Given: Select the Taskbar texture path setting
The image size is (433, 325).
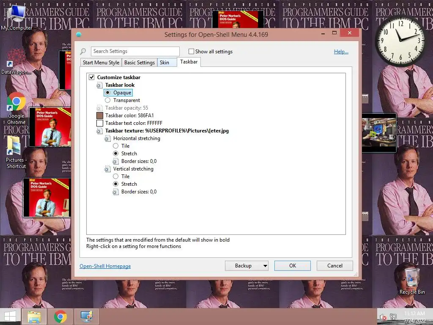Looking at the screenshot, I should (167, 131).
